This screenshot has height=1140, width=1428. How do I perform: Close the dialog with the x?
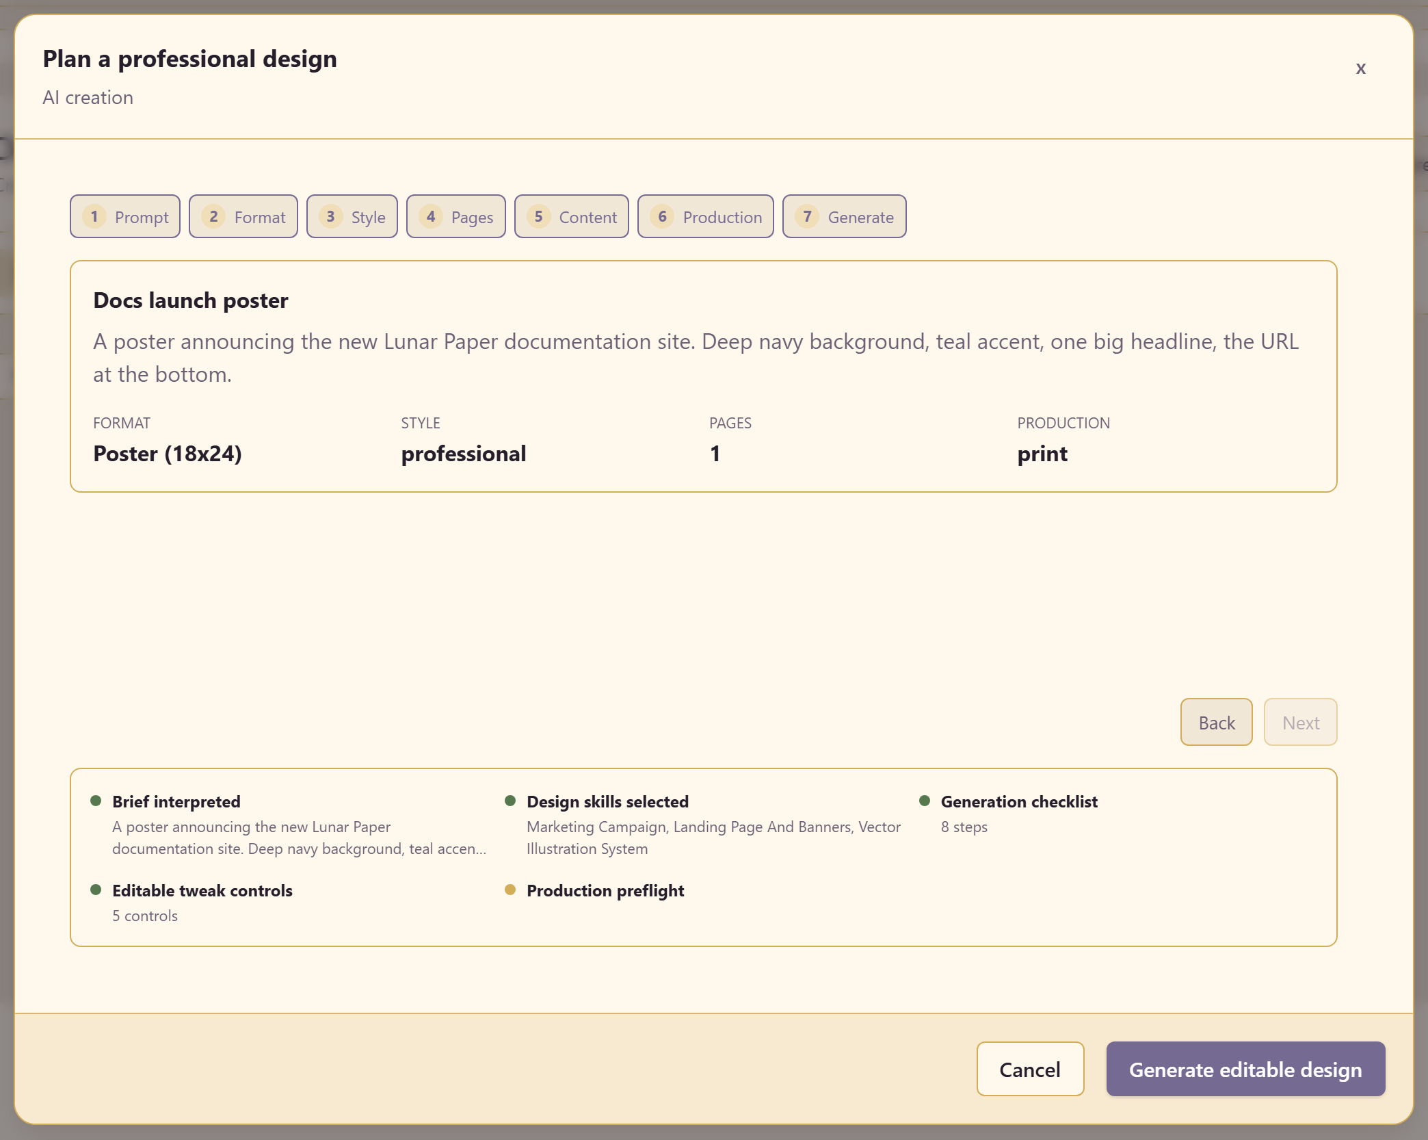1361,68
